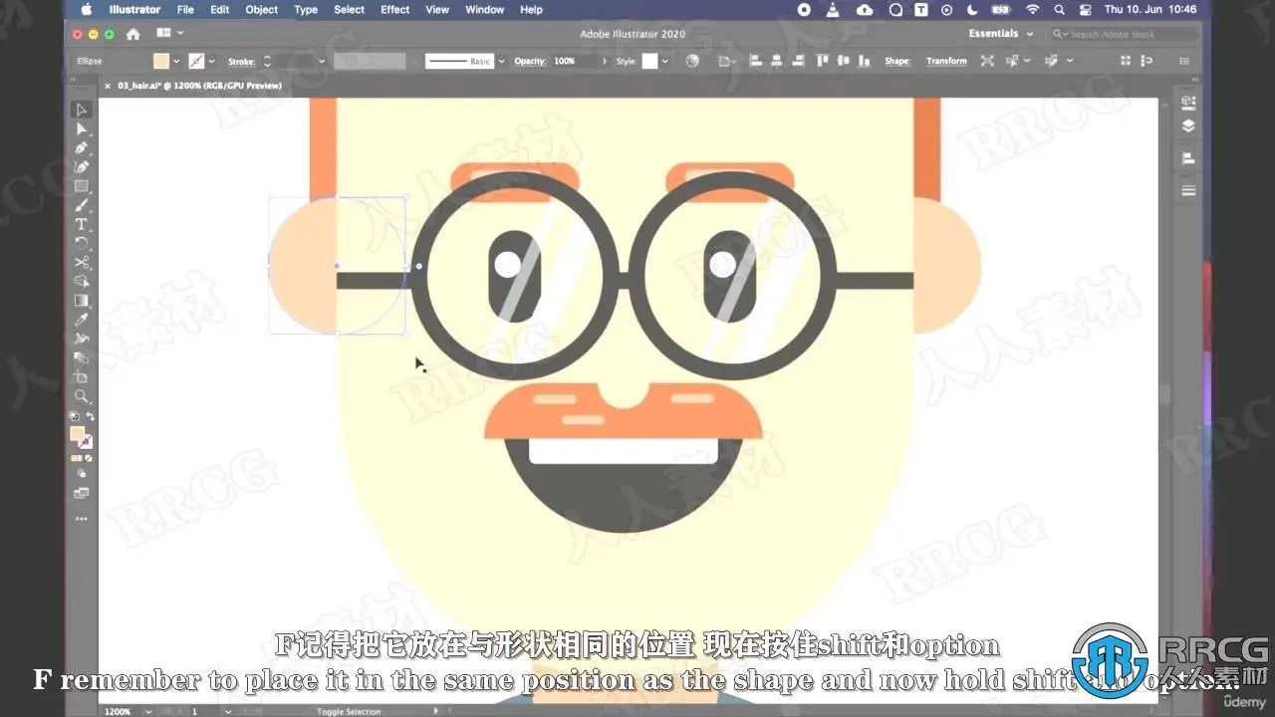Open the fill color dropdown arrow
1275x717 pixels.
coord(176,62)
